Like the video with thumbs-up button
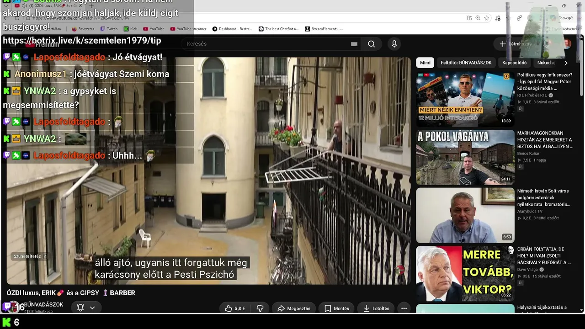This screenshot has width=585, height=329. click(x=235, y=308)
